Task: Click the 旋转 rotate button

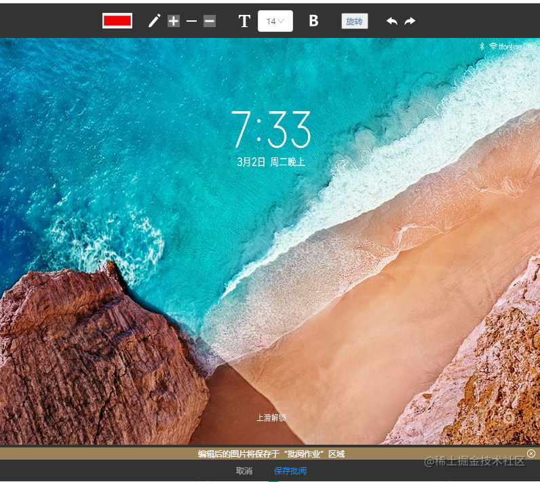Action: (x=354, y=21)
